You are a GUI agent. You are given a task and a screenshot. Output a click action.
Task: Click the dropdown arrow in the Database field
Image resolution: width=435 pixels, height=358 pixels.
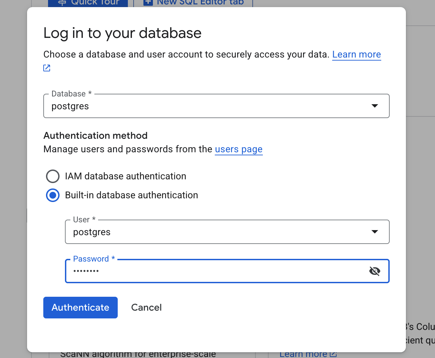coord(374,106)
